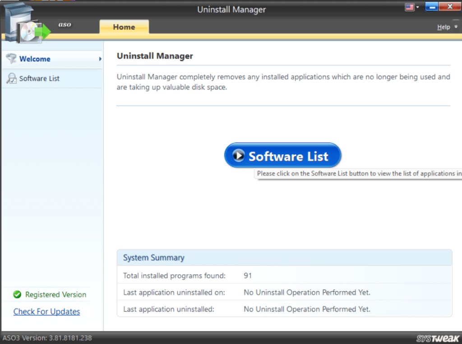The height and width of the screenshot is (344, 462).
Task: Open the Help menu
Action: [x=443, y=27]
